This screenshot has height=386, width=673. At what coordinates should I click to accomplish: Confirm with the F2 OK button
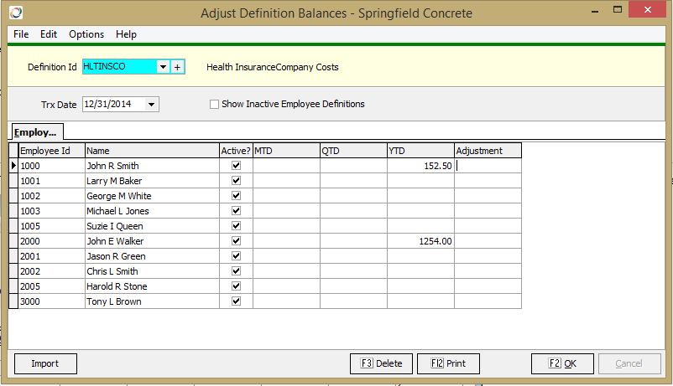point(562,363)
